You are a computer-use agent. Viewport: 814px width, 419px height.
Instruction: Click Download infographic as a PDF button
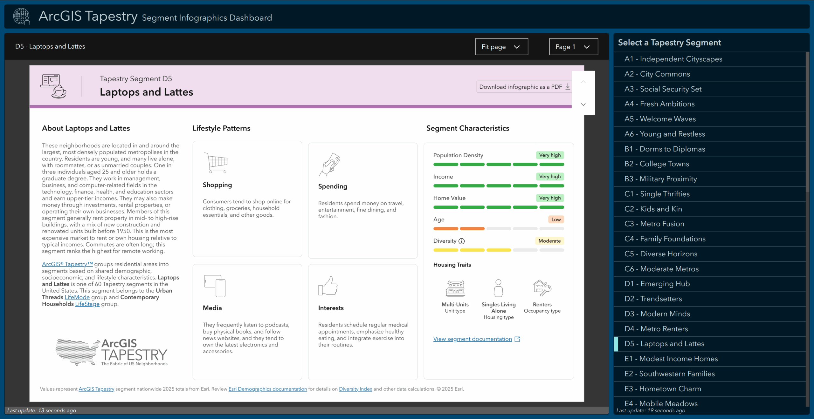(x=524, y=87)
